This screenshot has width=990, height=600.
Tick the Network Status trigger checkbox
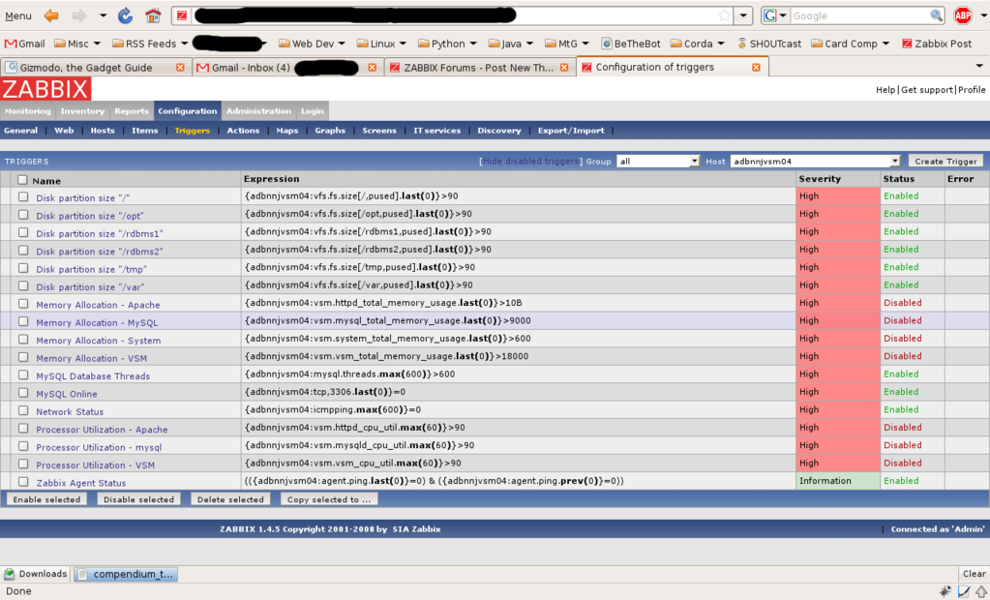[x=23, y=411]
